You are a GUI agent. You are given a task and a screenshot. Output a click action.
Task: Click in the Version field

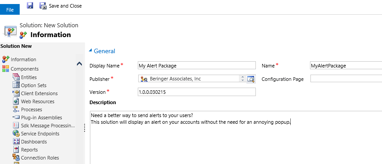pos(197,92)
